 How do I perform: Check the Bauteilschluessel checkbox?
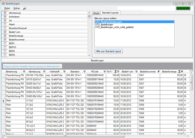click(5, 28)
